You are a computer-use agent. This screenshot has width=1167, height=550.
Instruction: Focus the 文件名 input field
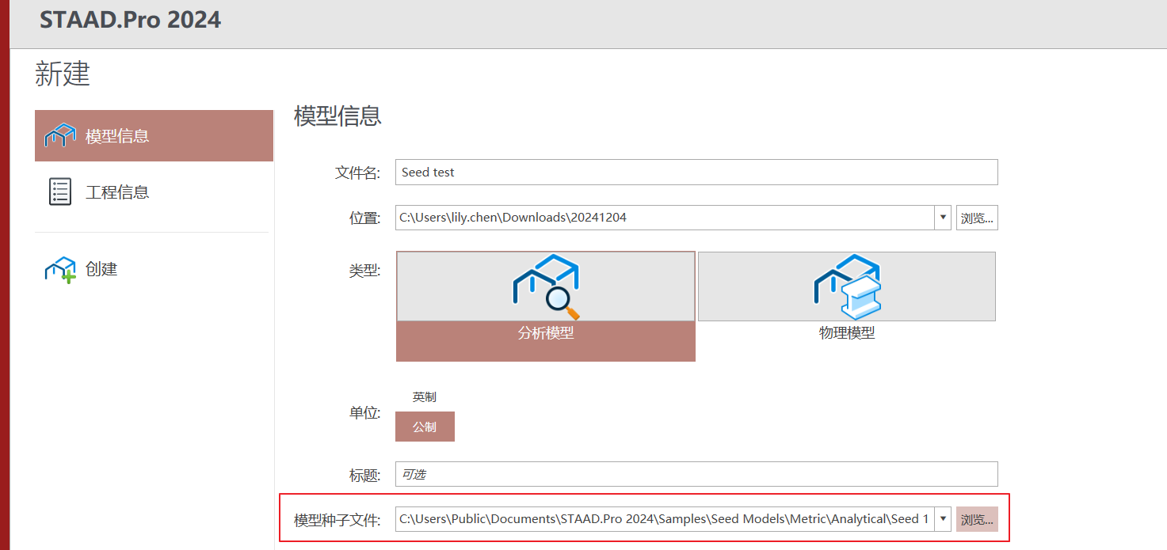[696, 172]
